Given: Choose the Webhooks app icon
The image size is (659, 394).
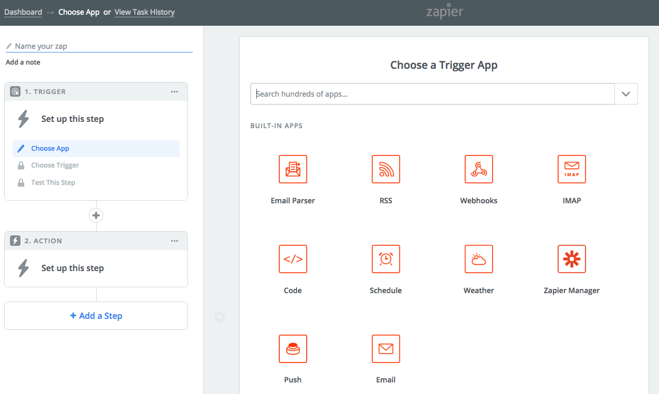Looking at the screenshot, I should pyautogui.click(x=479, y=169).
